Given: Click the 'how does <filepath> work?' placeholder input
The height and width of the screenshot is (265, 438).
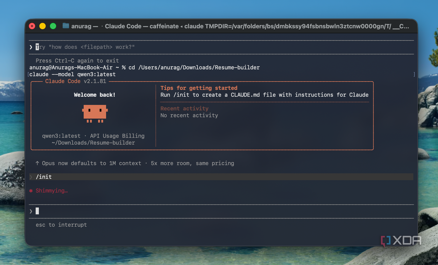Looking at the screenshot, I should [x=221, y=47].
